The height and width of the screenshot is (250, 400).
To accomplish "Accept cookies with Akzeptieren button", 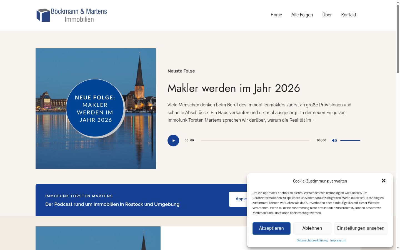I will [271, 228].
